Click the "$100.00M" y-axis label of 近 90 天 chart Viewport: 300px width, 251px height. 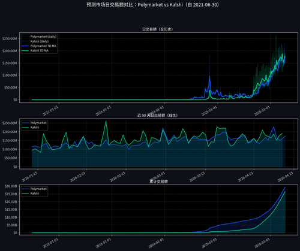[x=10, y=149]
